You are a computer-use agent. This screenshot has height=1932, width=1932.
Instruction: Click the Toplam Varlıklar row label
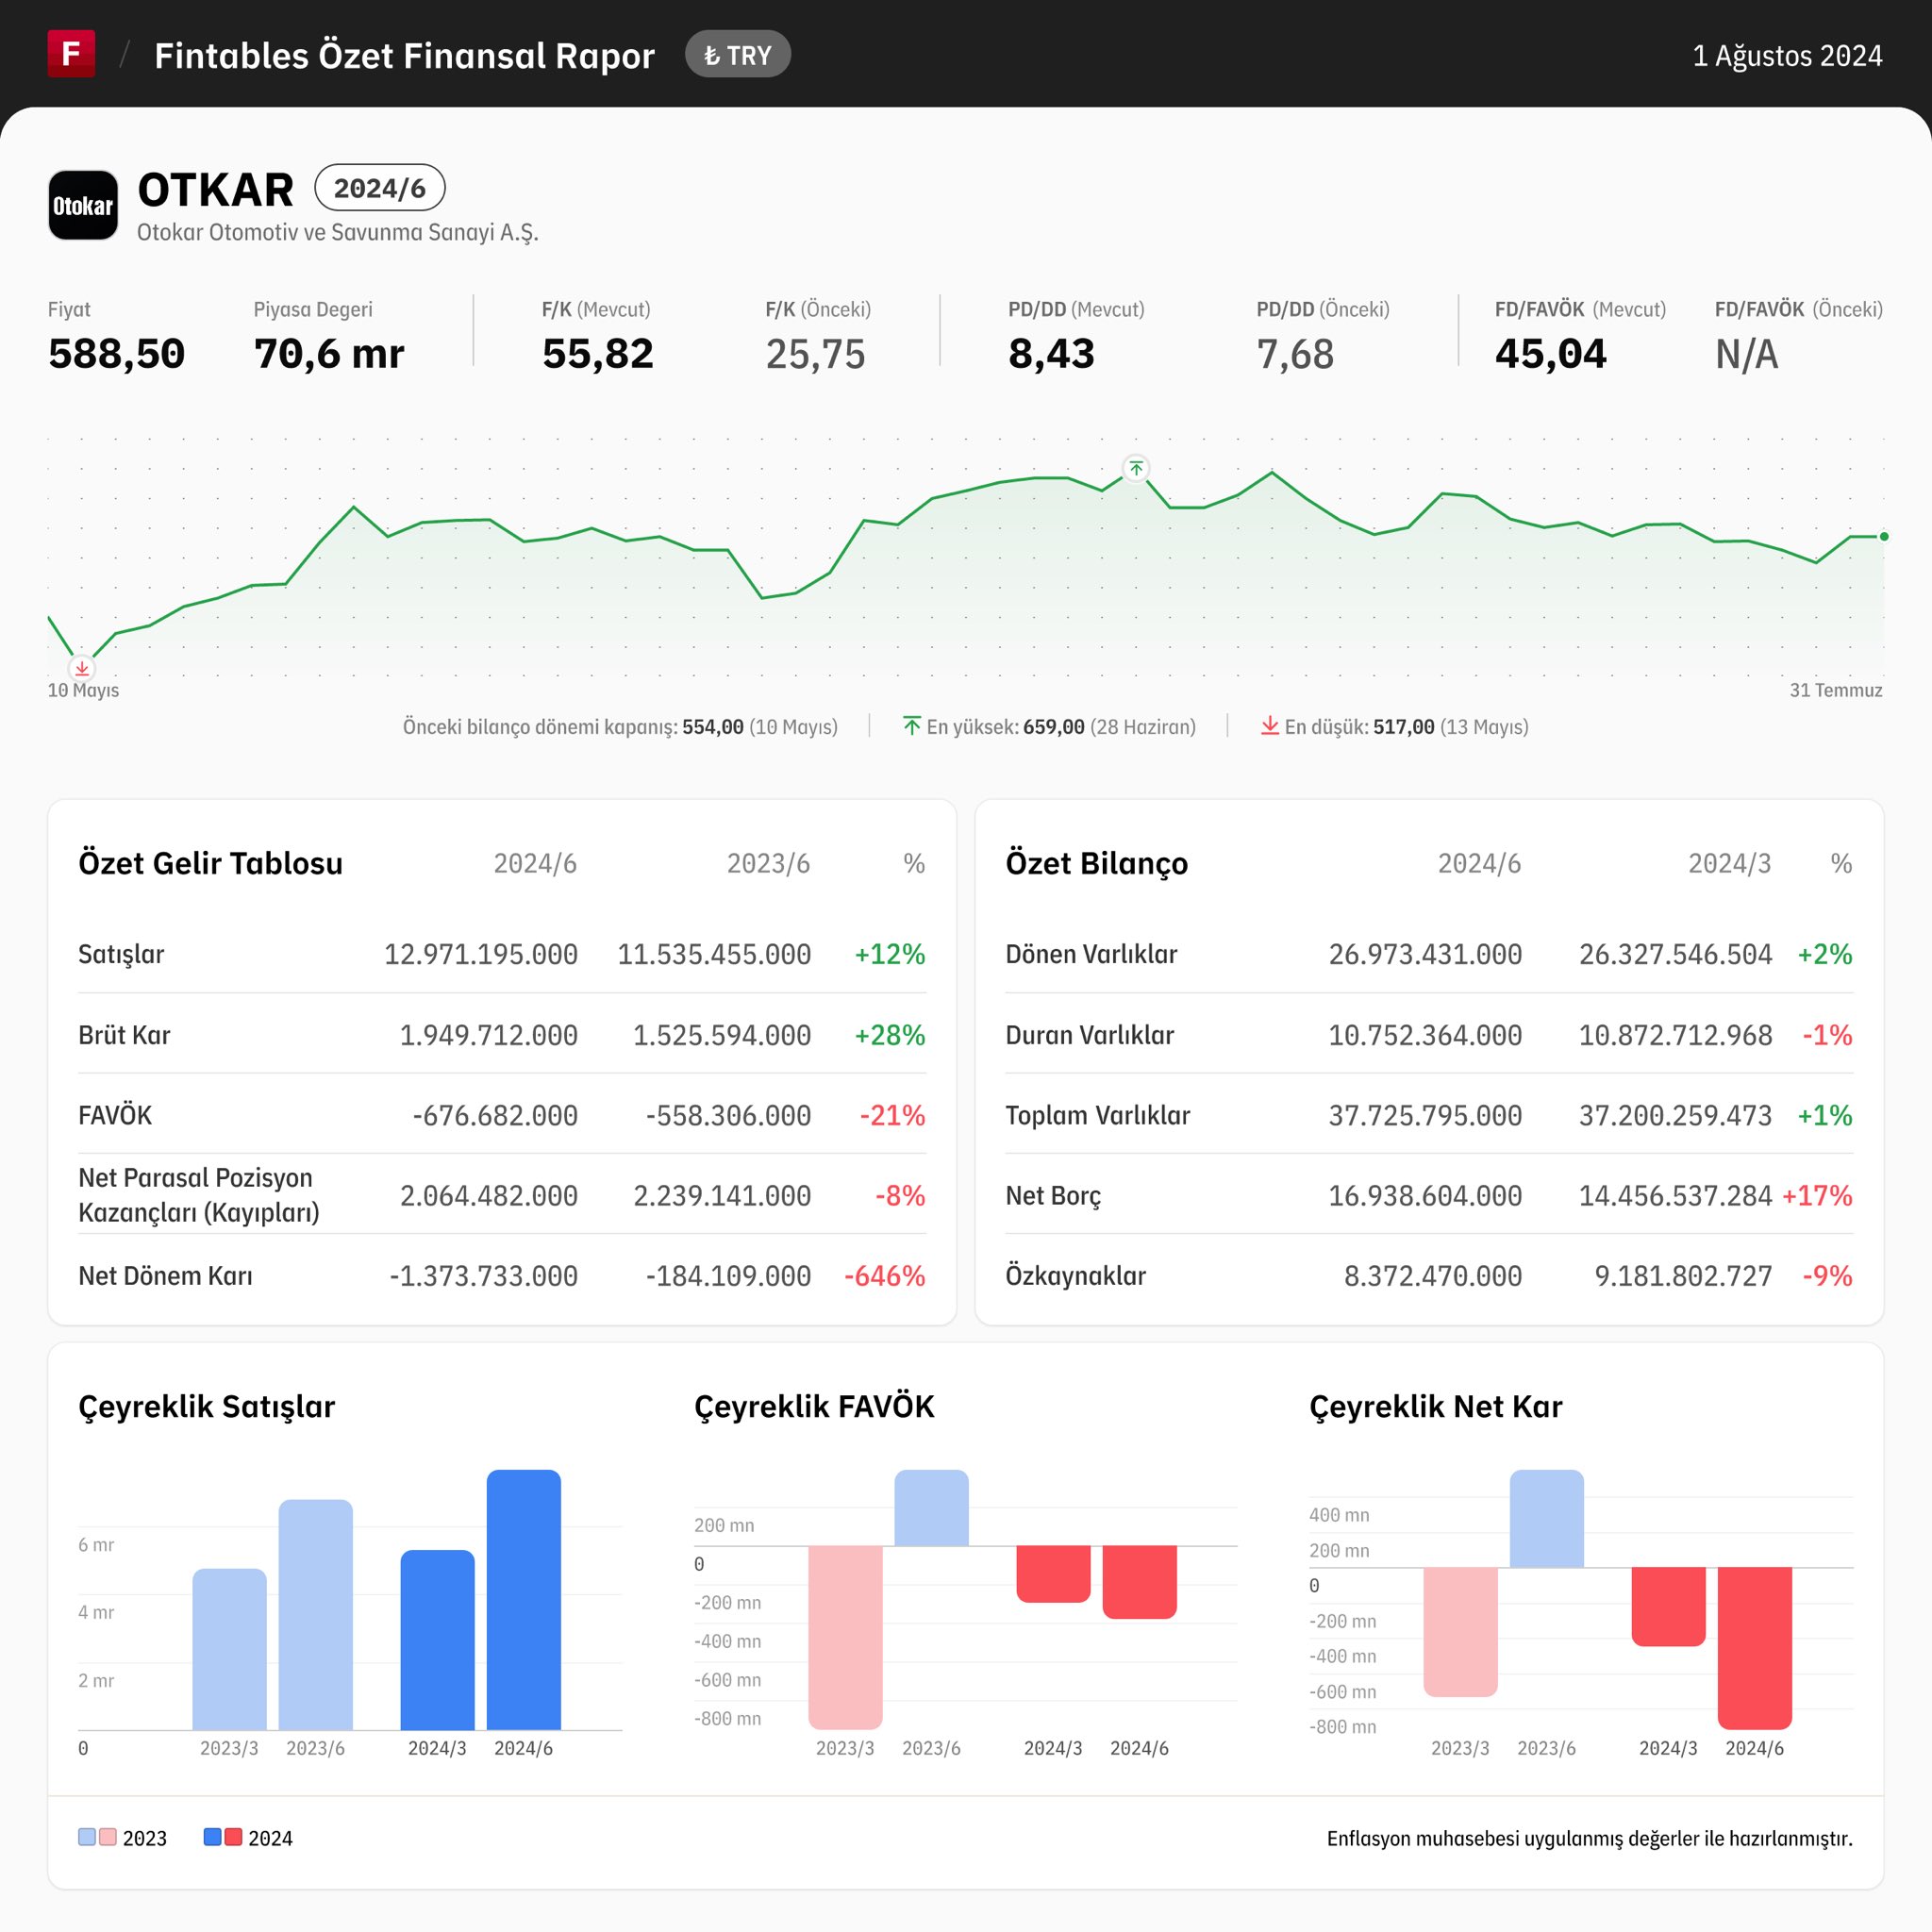tap(1098, 1115)
